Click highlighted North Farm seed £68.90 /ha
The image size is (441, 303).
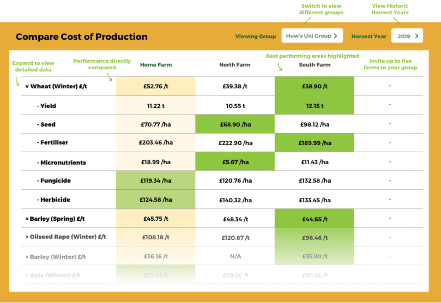click(235, 125)
